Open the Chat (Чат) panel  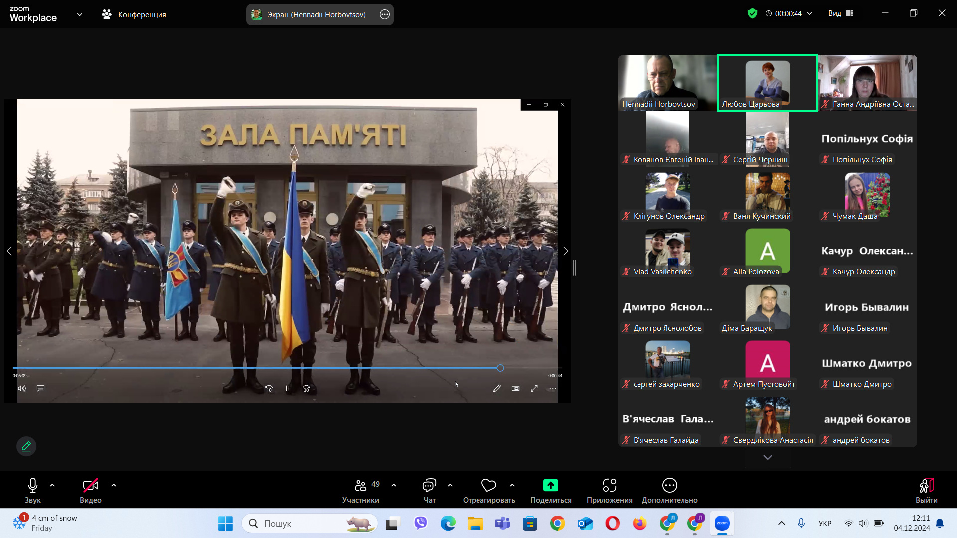[x=429, y=485]
